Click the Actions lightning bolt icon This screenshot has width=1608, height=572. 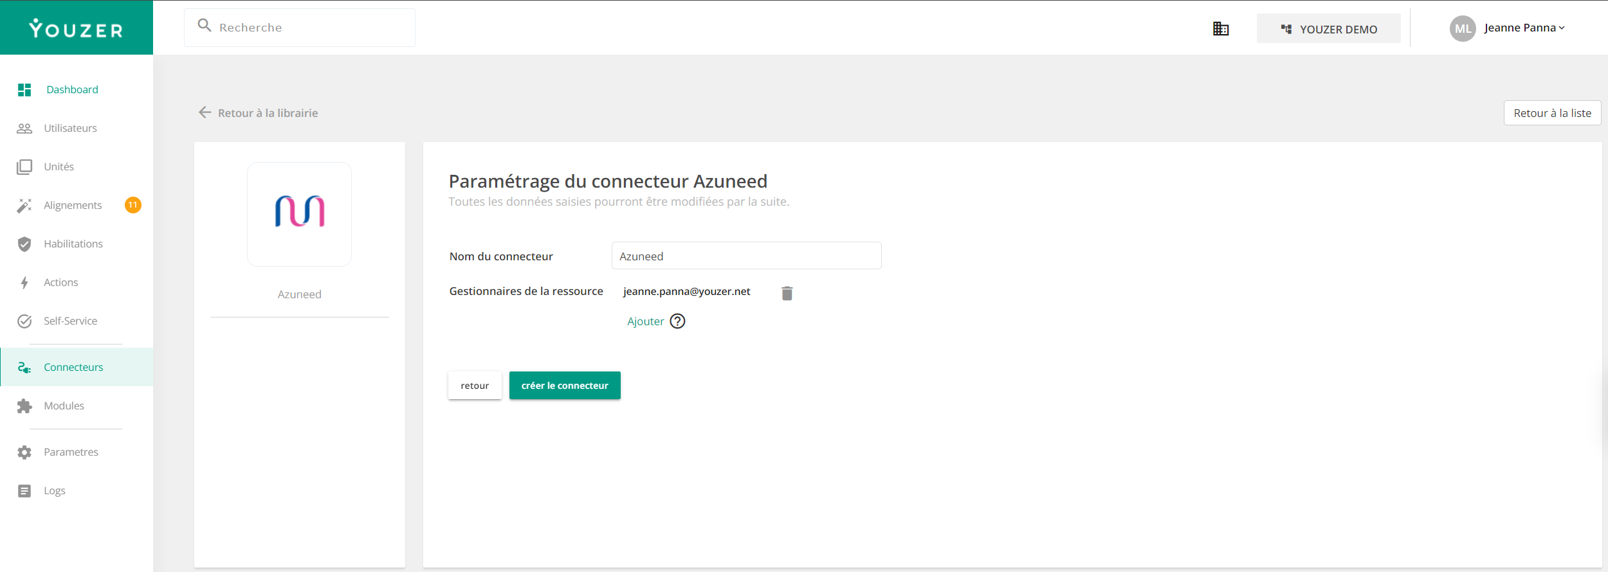(x=24, y=283)
